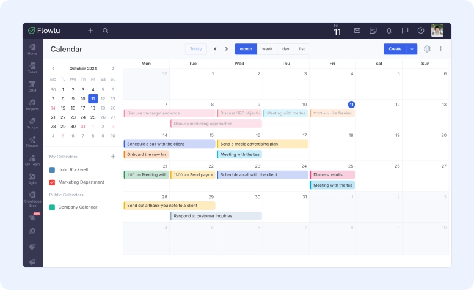Expand the Create button dropdown arrow
The height and width of the screenshot is (290, 474).
[x=412, y=49]
